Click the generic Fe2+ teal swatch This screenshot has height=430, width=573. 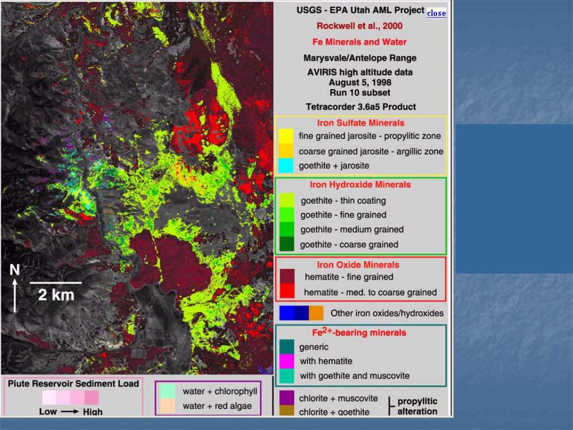pyautogui.click(x=287, y=347)
